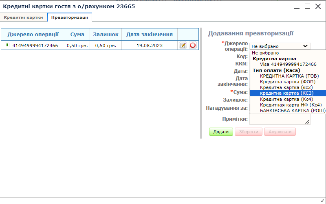Select КРЕДИТНА КАРТКА (ТОВ) option
Image resolution: width=326 pixels, height=204 pixels.
coord(289,76)
